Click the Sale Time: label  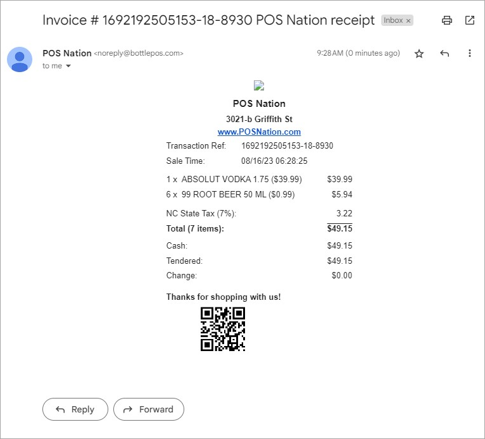[x=186, y=161]
